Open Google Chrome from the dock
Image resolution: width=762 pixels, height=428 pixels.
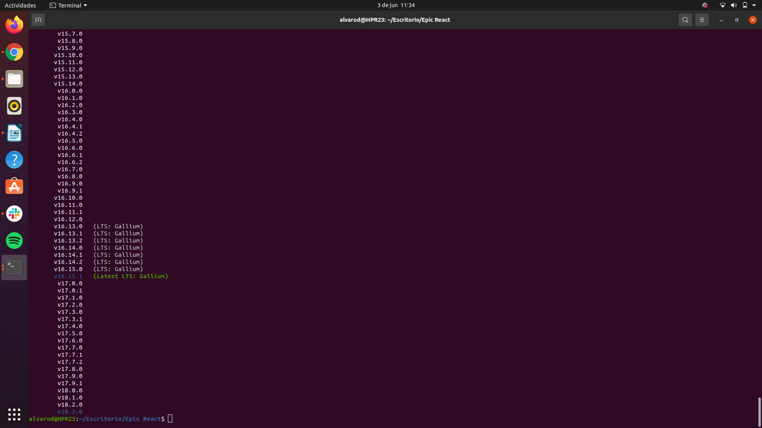(14, 52)
